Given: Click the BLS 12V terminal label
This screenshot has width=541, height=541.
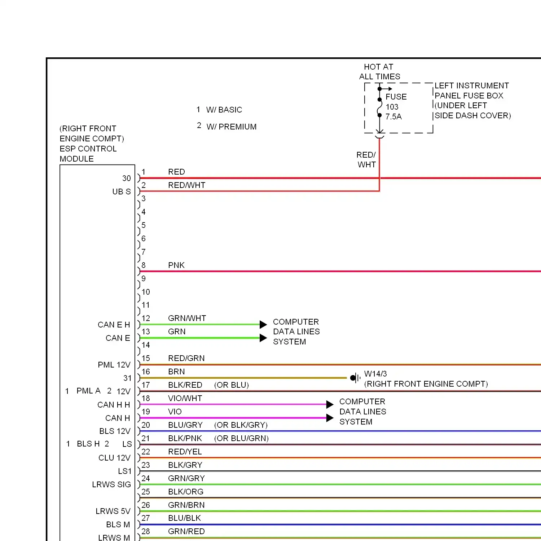Looking at the screenshot, I should pyautogui.click(x=115, y=431).
